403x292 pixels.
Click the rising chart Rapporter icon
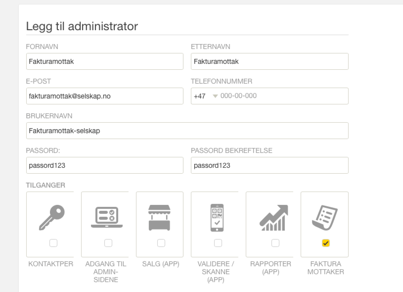(273, 218)
